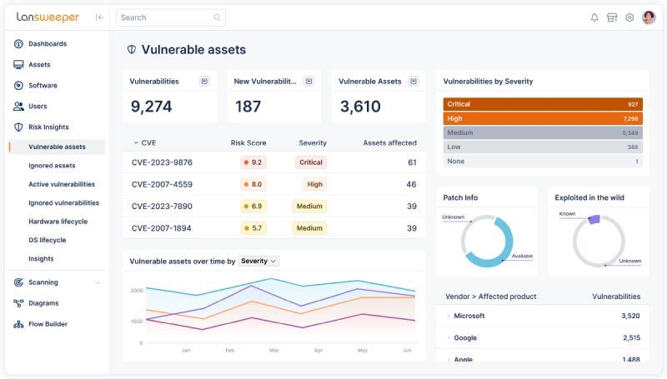Click the Flow Builder icon in the sidebar
The height and width of the screenshot is (379, 667).
click(18, 324)
